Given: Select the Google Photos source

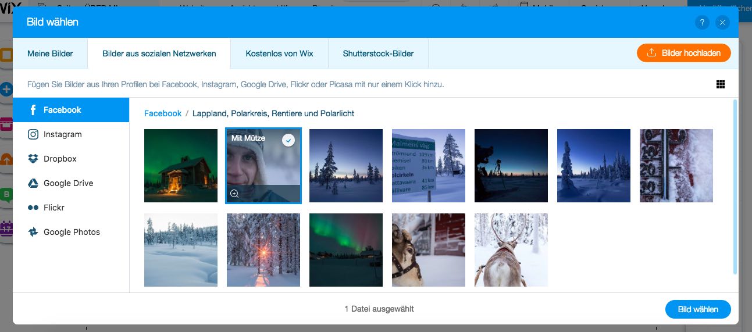Looking at the screenshot, I should pos(71,232).
